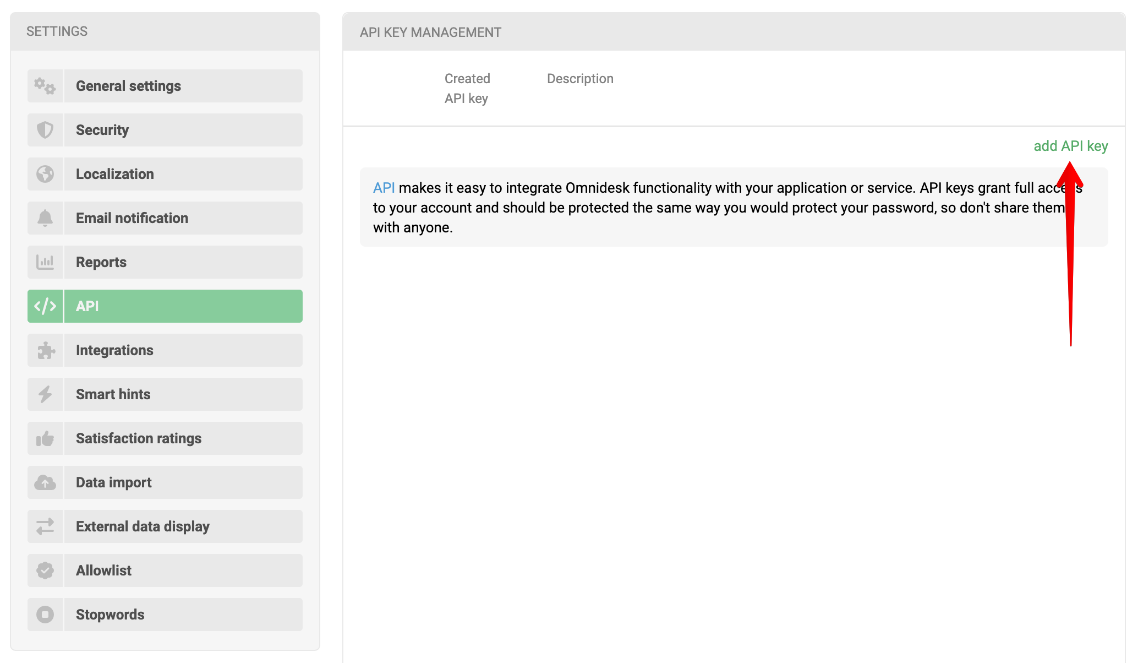The width and height of the screenshot is (1138, 663).
Task: Click the Allowlist checkmark icon
Action: (45, 570)
